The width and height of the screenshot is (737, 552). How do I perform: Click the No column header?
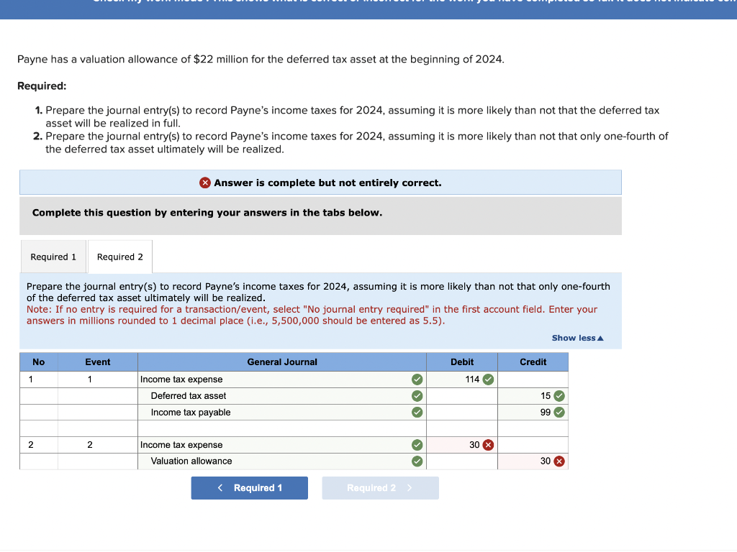(x=39, y=362)
